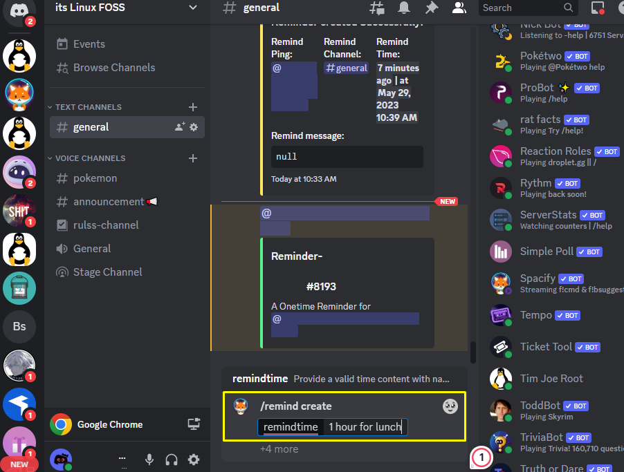The width and height of the screenshot is (624, 472).
Task: Create channel in TEXT CHANNELS with plus
Action: 193,107
